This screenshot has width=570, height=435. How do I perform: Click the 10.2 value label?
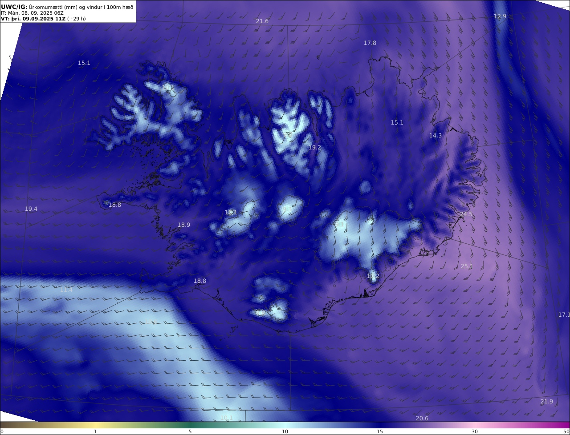[373, 276]
